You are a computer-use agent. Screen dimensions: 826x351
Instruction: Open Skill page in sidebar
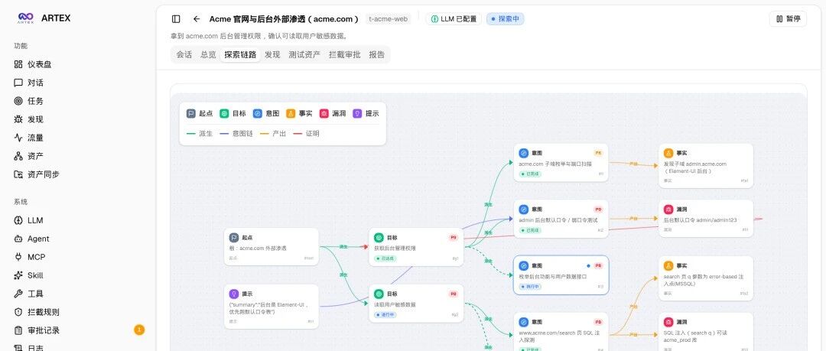point(28,275)
